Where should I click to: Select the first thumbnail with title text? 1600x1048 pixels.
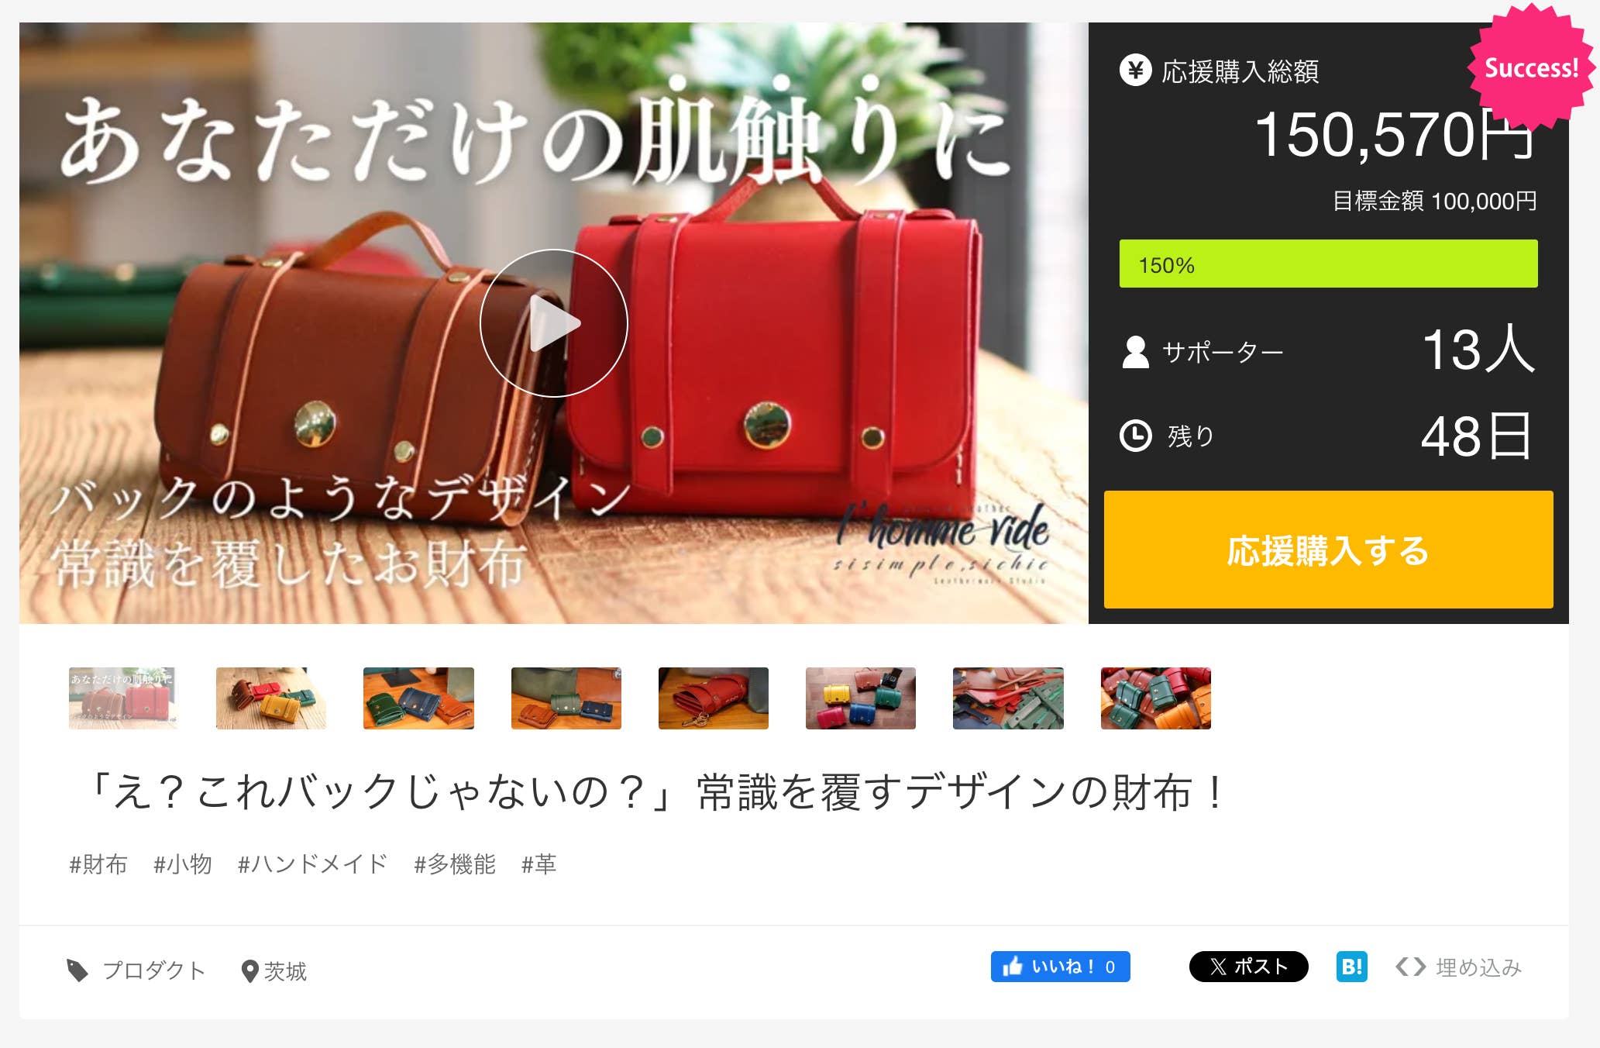point(123,698)
